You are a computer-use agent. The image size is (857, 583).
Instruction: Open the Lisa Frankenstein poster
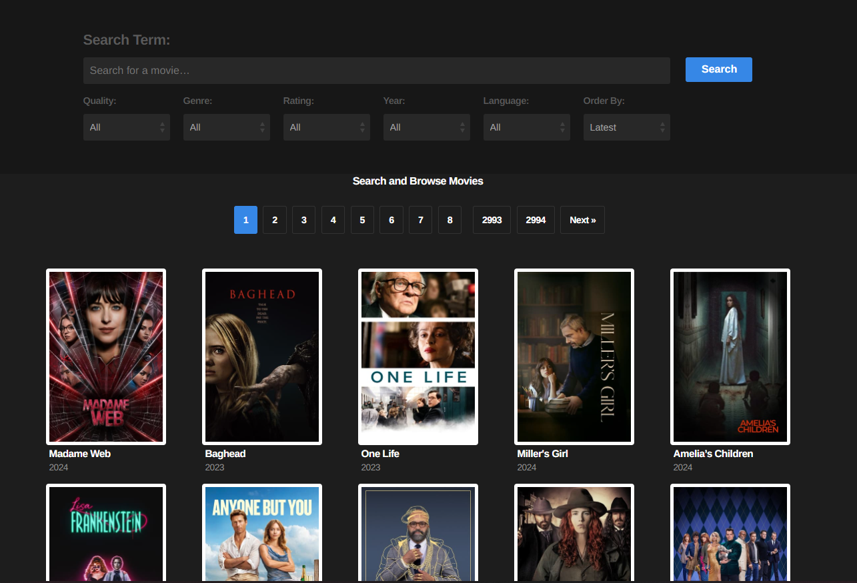click(x=106, y=533)
